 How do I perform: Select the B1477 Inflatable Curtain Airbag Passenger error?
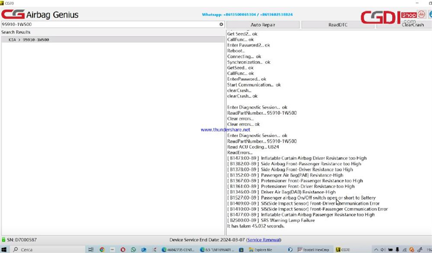[301, 215]
